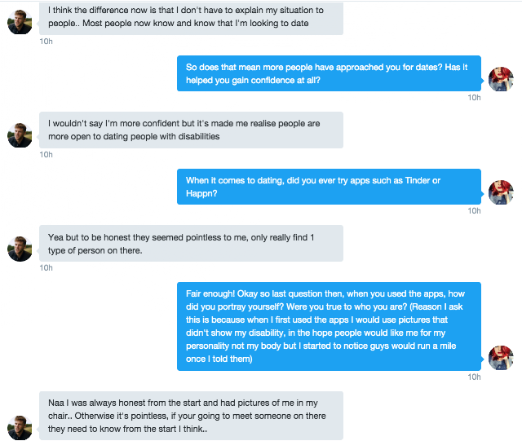
Task: Select the 'more open to dating people' message bubble
Action: 191,130
